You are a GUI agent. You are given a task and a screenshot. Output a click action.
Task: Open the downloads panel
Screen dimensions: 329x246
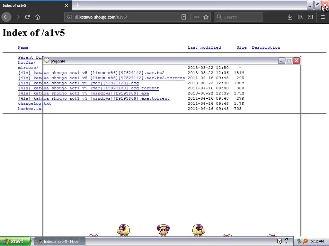click(289, 17)
